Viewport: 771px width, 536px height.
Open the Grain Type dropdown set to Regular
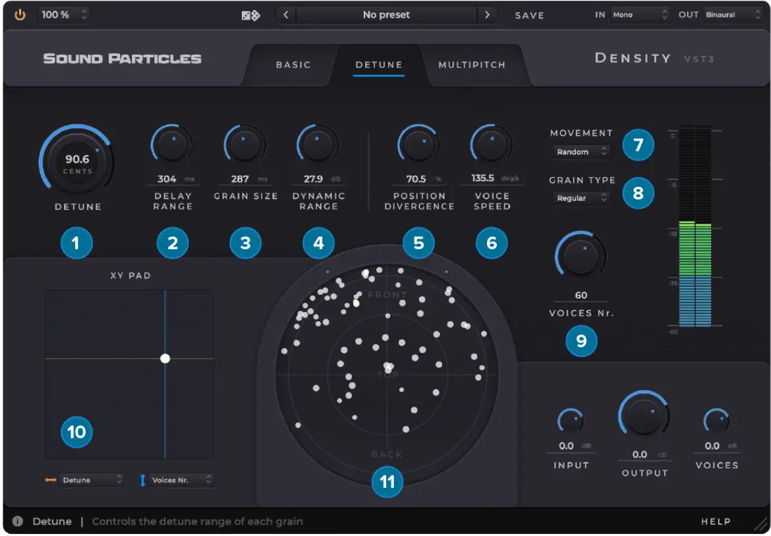[581, 198]
